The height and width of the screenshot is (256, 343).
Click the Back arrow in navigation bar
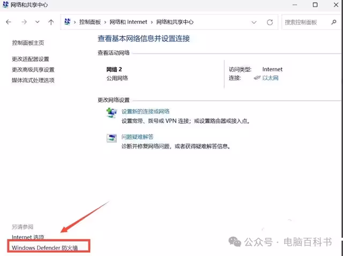pyautogui.click(x=9, y=22)
